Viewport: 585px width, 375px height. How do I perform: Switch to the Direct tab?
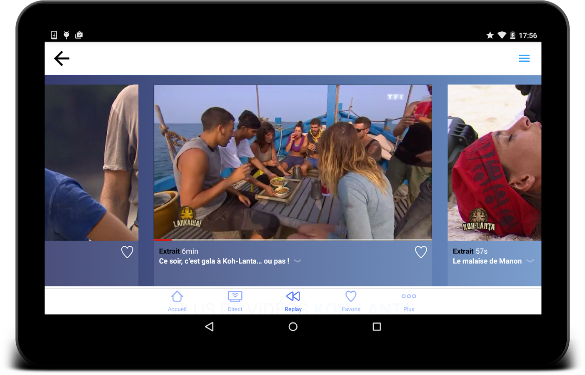(x=235, y=301)
